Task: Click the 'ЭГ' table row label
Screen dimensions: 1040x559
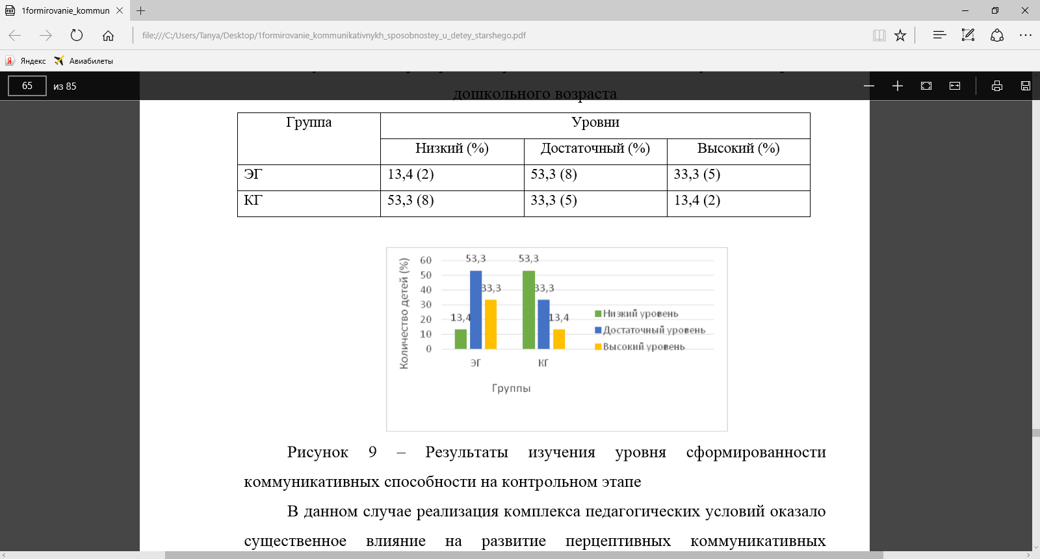Action: click(x=253, y=174)
